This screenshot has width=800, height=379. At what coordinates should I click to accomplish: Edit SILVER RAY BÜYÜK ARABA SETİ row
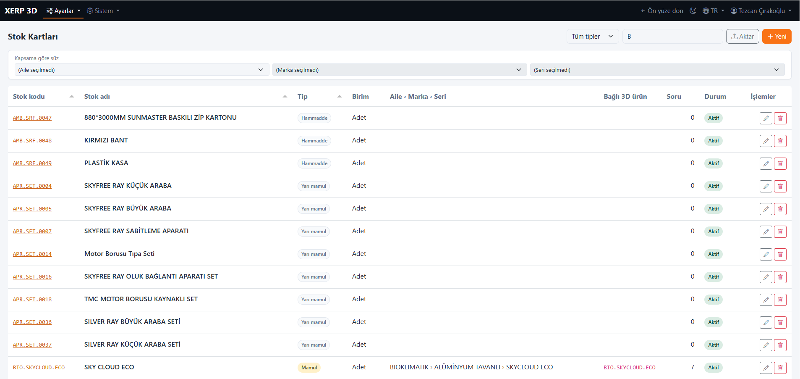[x=766, y=322]
